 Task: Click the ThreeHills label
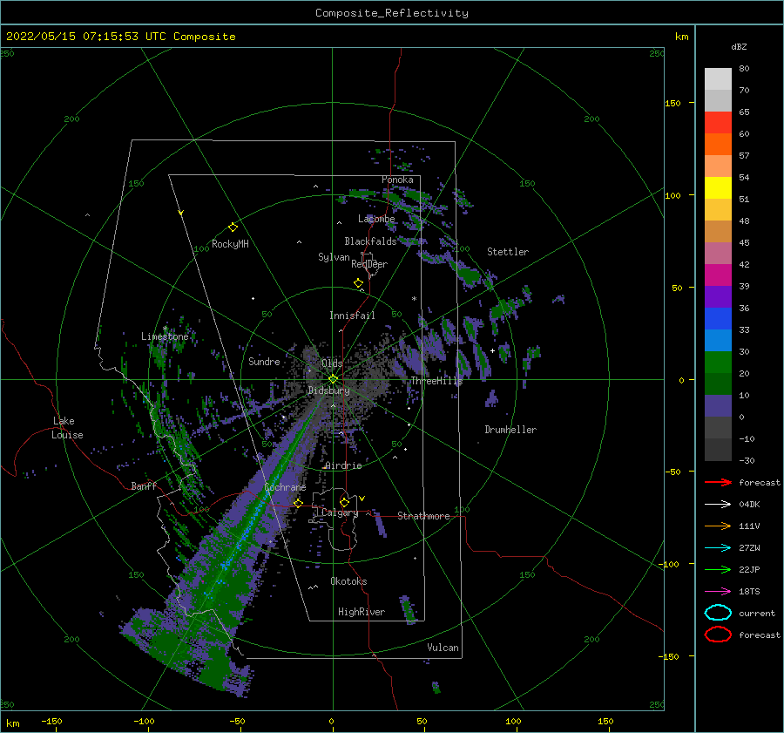coord(437,381)
